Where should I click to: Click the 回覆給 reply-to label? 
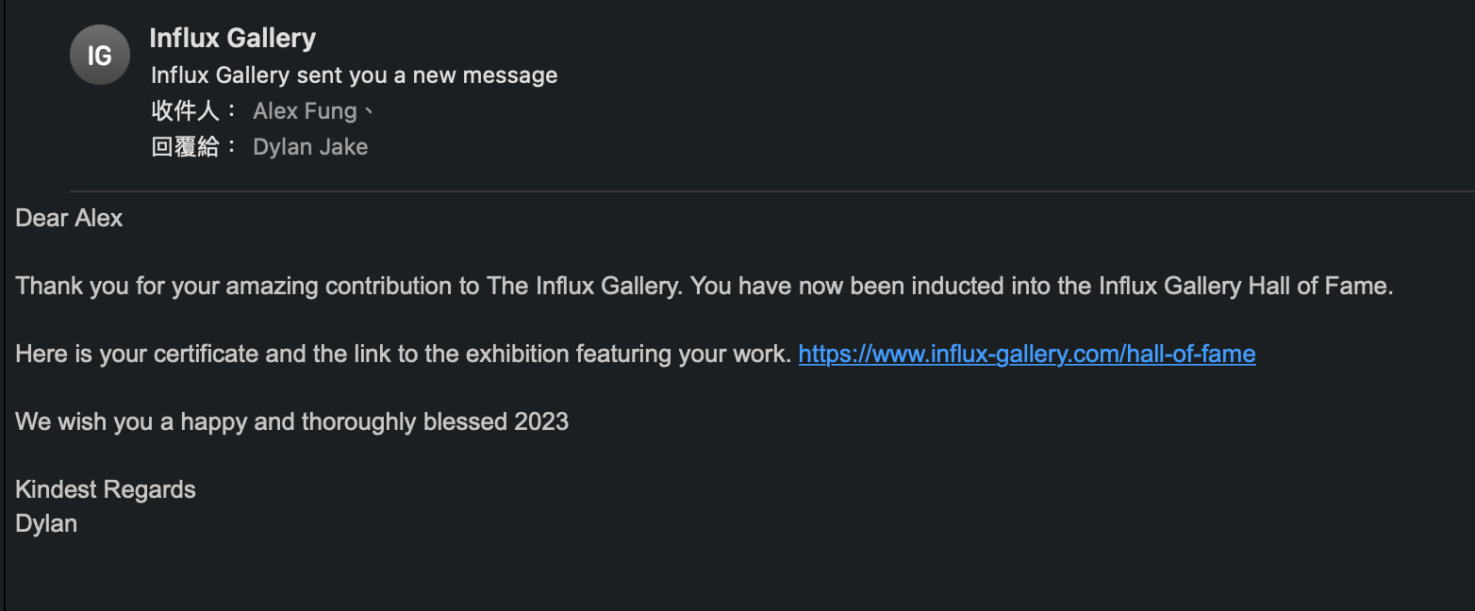click(x=194, y=147)
